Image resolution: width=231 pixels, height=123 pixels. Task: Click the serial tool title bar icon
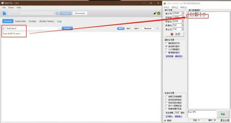pos(165,3)
